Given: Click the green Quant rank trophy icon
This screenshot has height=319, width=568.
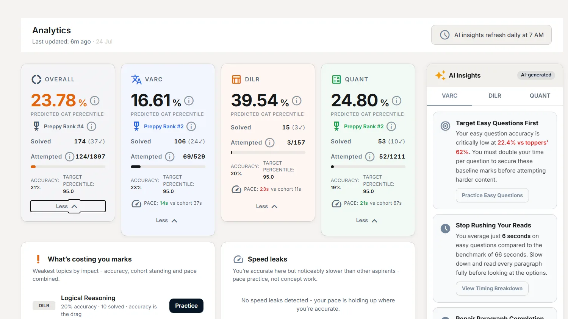Looking at the screenshot, I should coord(336,126).
